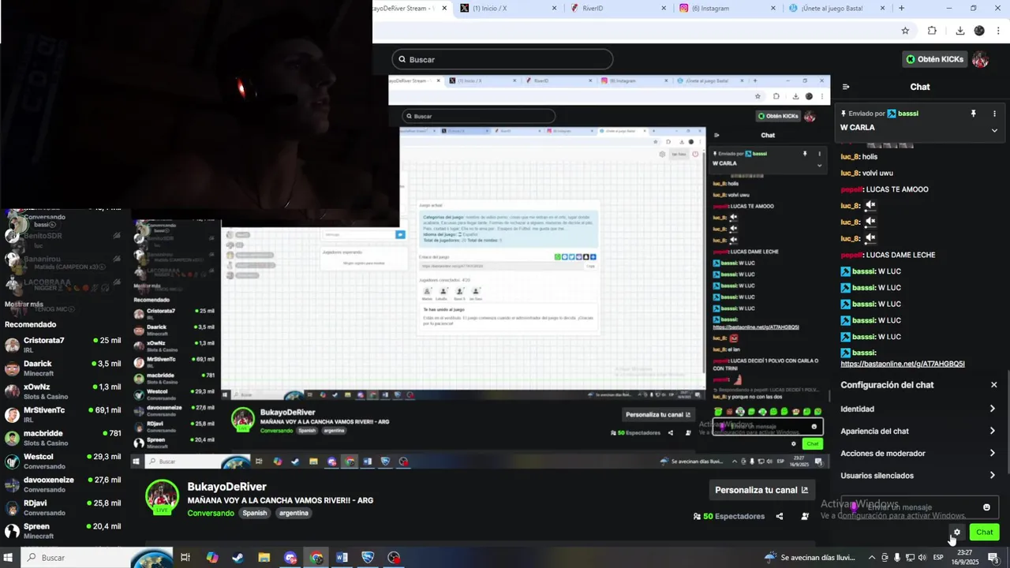Viewport: 1010px width, 568px height.
Task: Open Rocket League icon on the taskbar
Action: coord(368,558)
